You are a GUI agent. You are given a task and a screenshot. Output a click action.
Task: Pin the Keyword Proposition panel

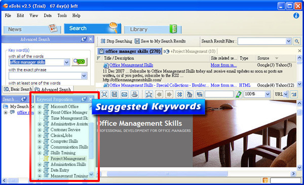84,99
